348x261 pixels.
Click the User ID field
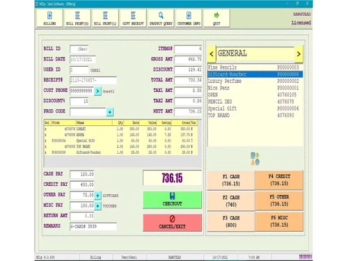[79, 70]
